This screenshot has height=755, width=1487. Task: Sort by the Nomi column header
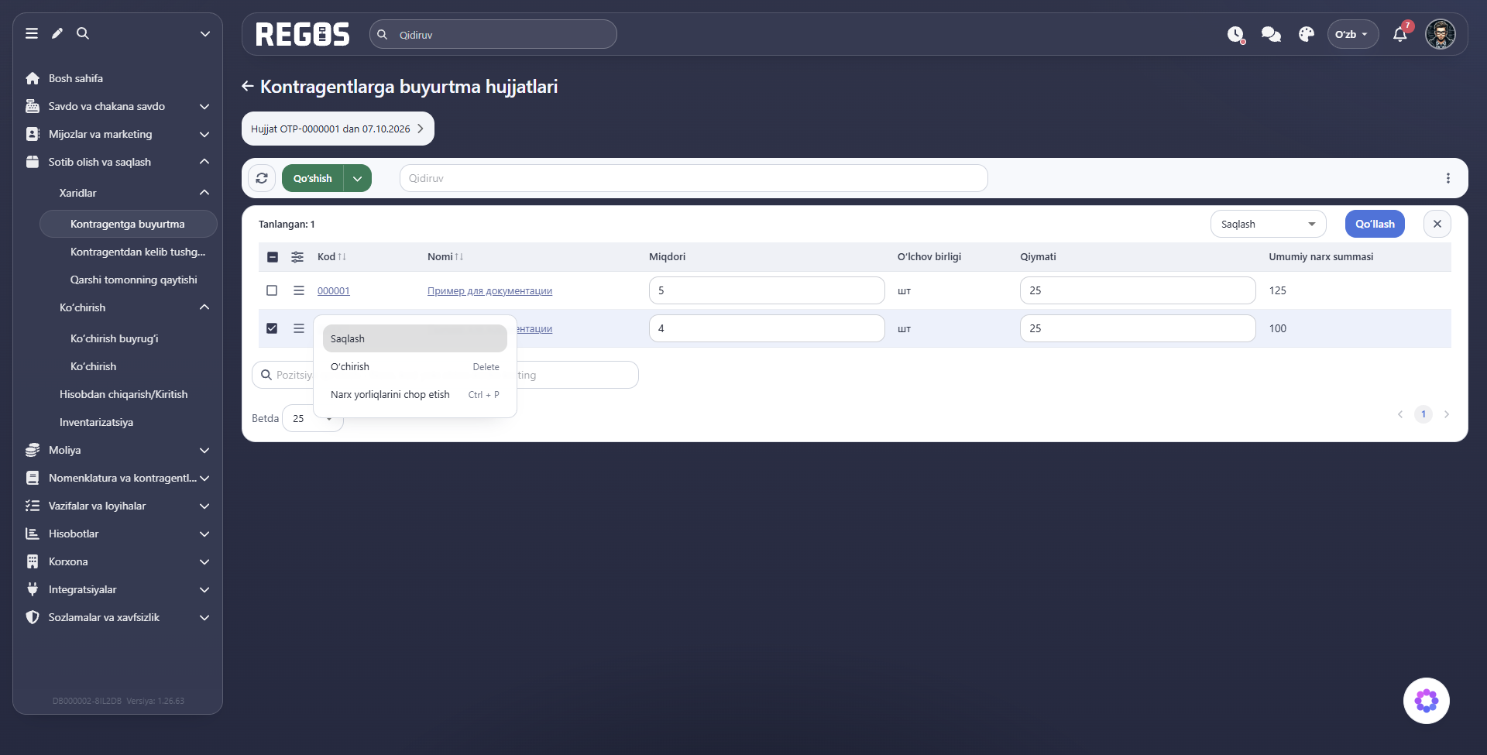(445, 257)
